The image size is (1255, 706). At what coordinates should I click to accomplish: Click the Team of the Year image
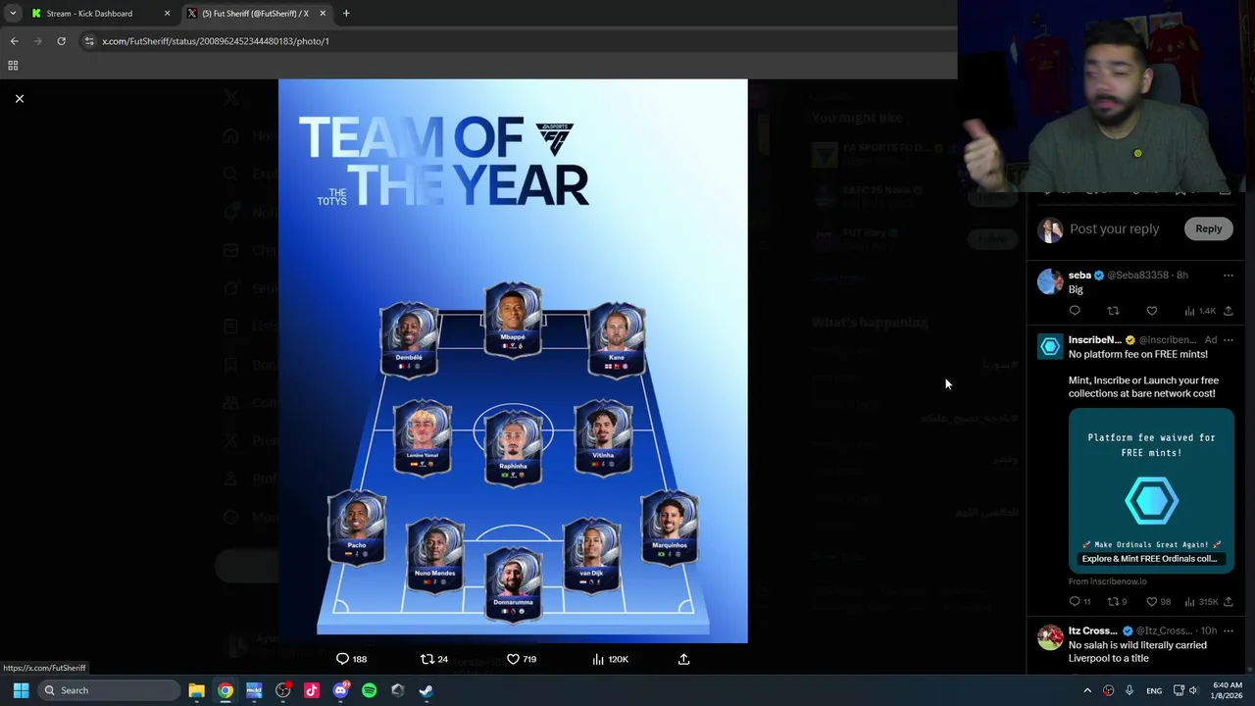tap(513, 361)
